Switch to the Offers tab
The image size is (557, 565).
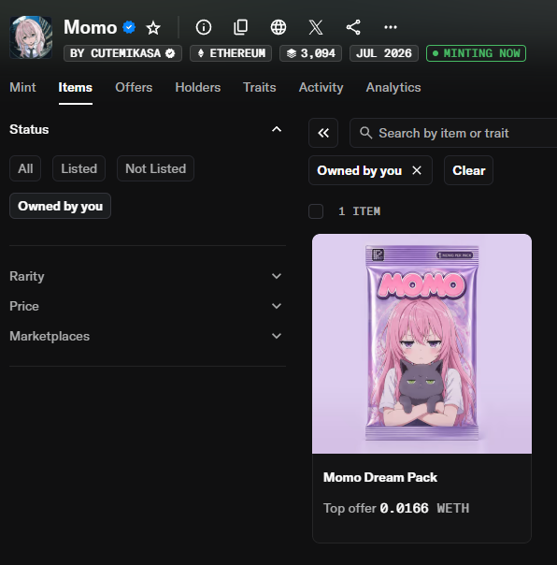(134, 88)
